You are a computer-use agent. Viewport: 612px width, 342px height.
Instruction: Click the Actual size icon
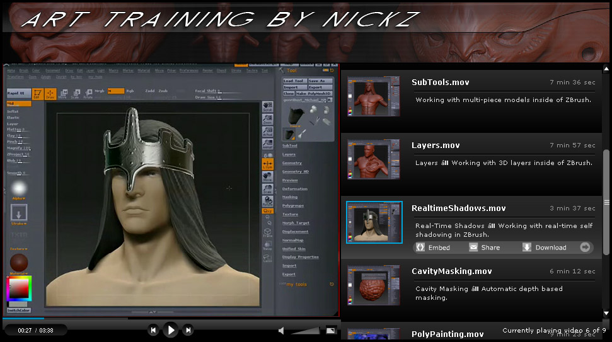267,132
